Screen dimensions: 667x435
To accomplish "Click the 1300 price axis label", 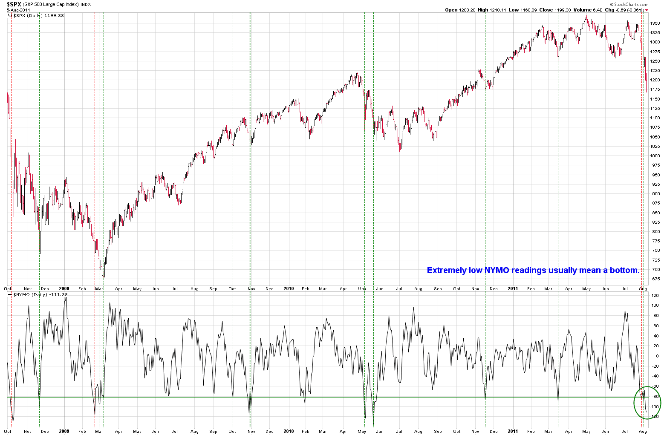I will [655, 42].
